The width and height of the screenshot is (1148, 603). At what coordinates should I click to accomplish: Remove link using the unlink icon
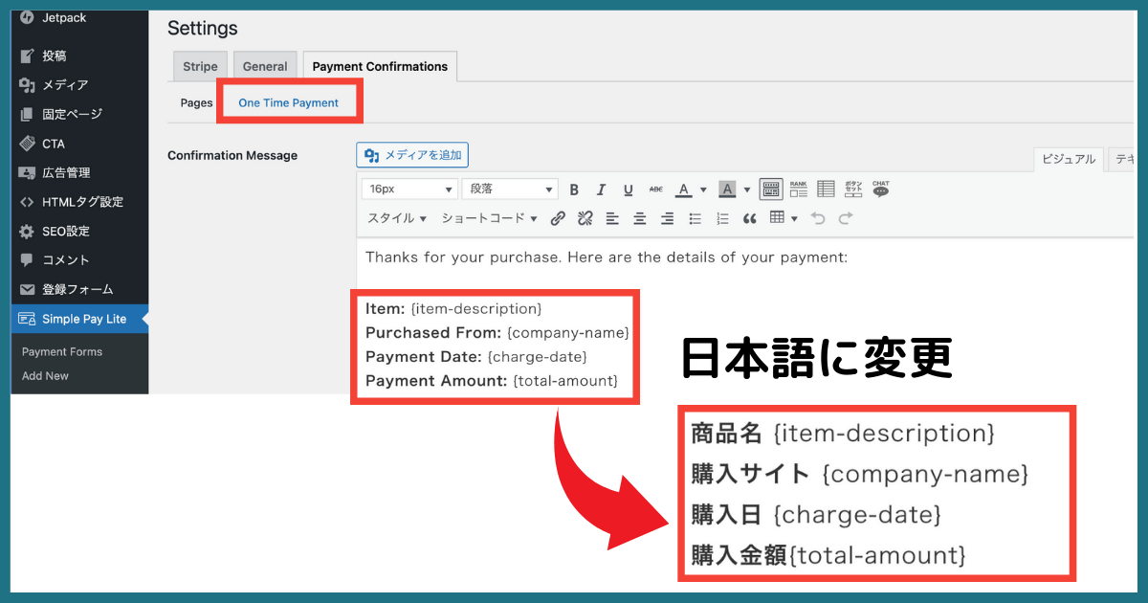coord(584,217)
